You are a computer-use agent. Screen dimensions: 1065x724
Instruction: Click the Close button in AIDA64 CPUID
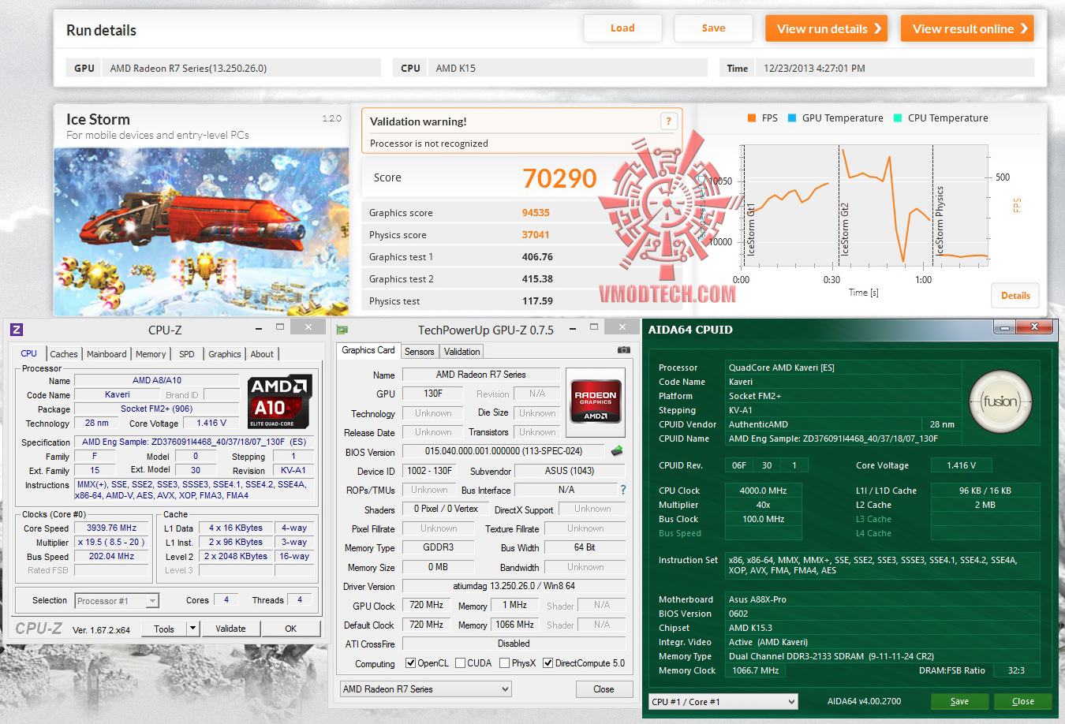tap(1023, 701)
